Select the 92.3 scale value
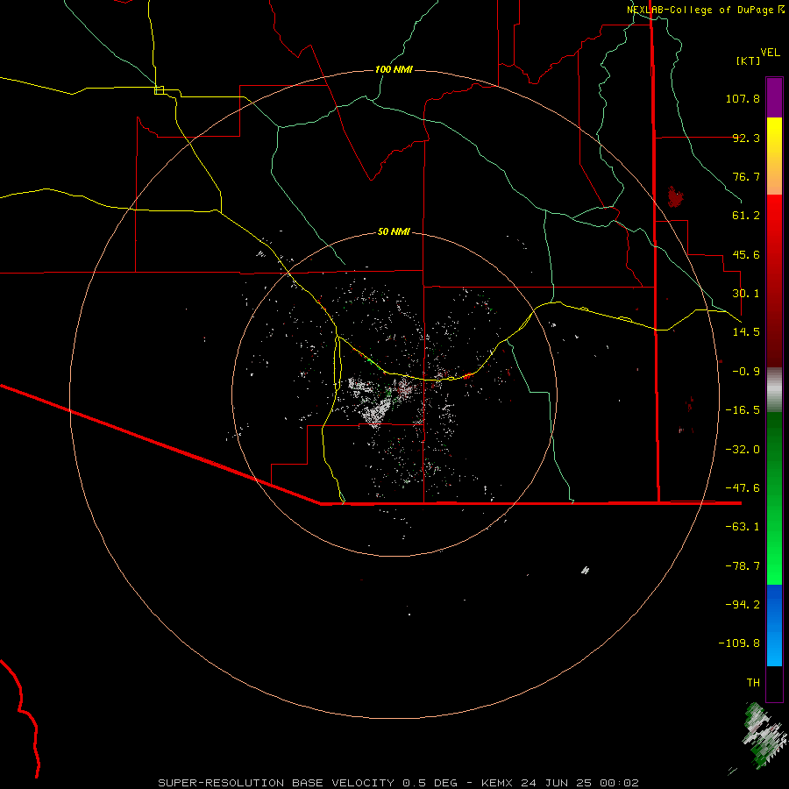Viewport: 789px width, 789px height. pos(746,138)
